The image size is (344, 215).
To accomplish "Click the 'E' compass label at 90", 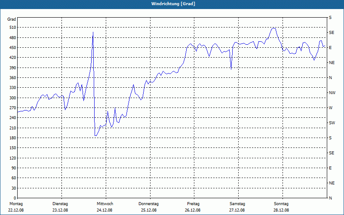I will tap(330, 168).
